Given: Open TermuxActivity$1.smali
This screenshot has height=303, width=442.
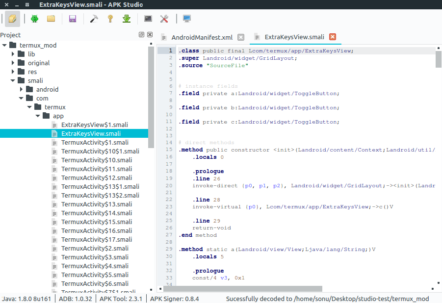Looking at the screenshot, I should click(95, 142).
